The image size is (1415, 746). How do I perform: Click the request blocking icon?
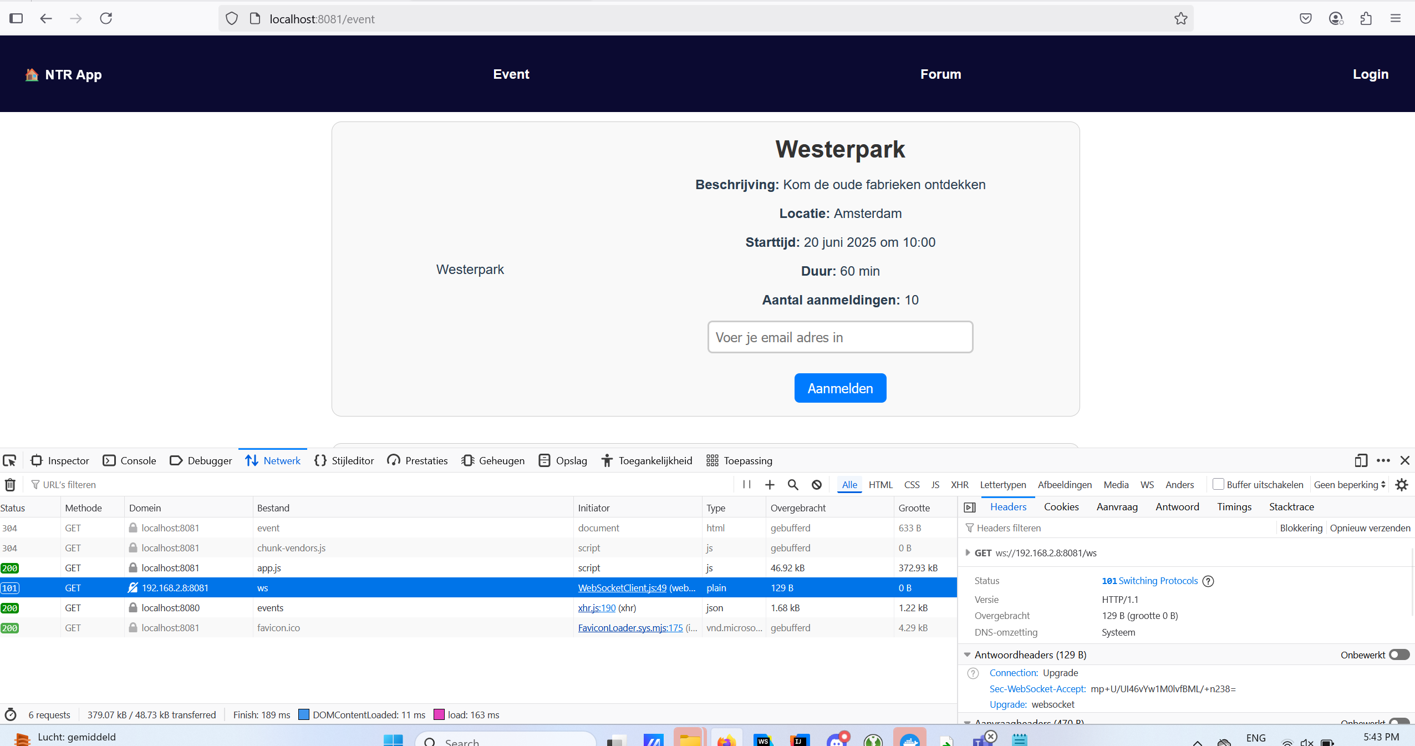(817, 485)
